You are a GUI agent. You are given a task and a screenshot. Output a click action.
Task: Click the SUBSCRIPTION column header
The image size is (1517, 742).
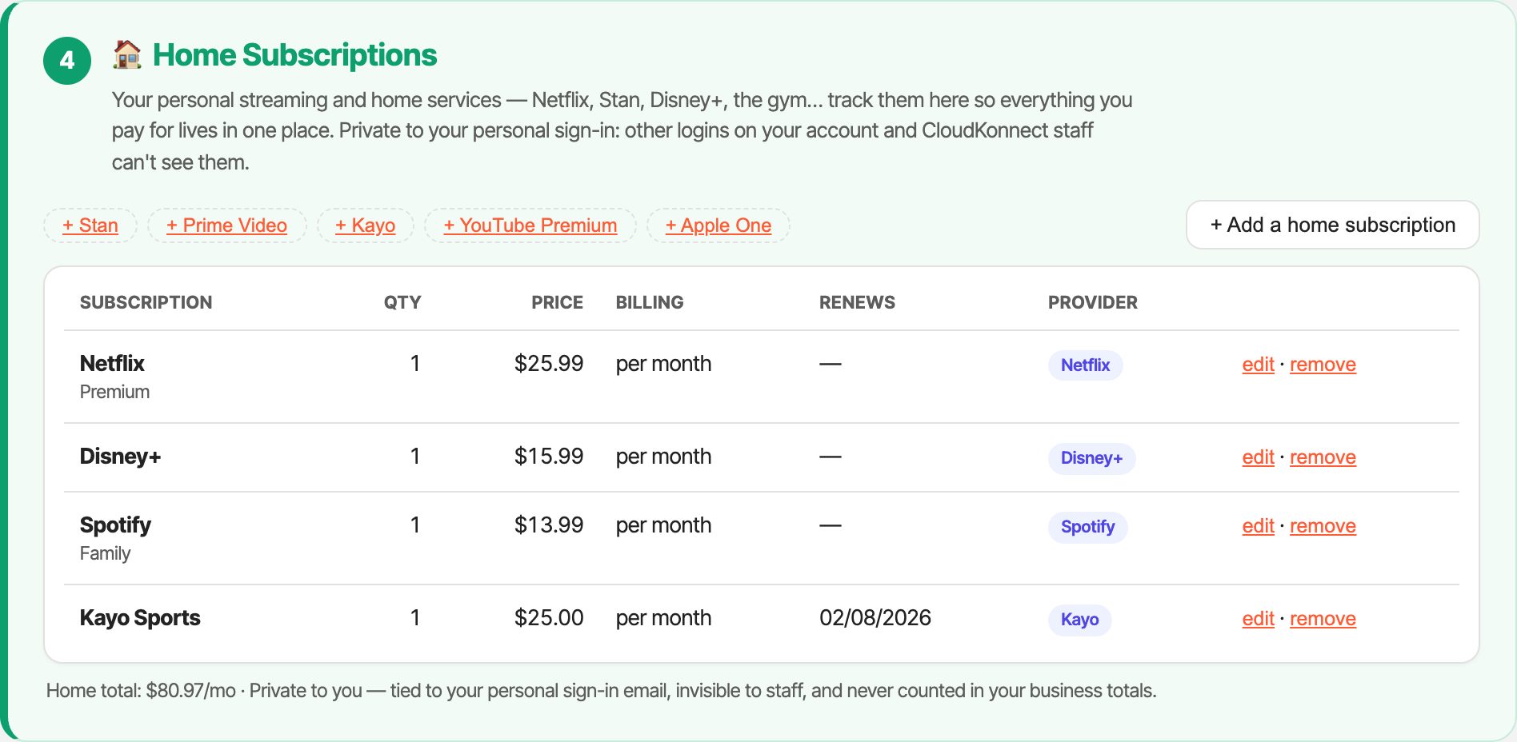pos(146,302)
